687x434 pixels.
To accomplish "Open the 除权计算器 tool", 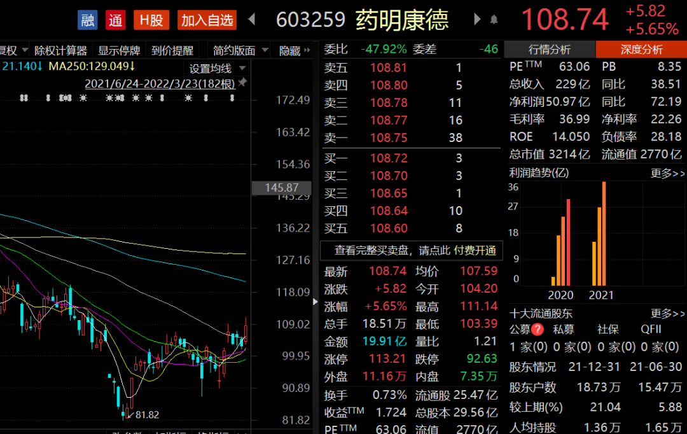I will tap(61, 51).
